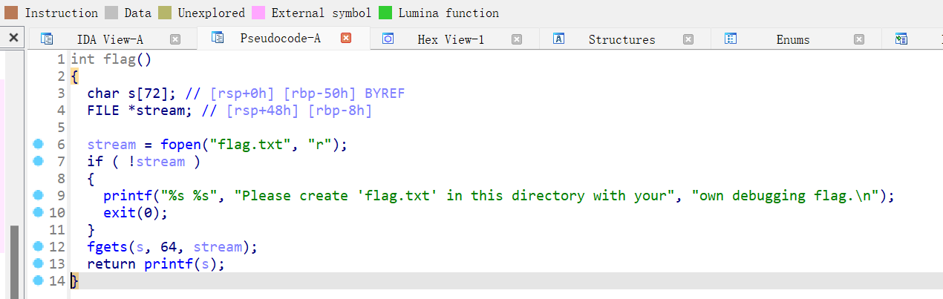Click the partially visible tab icon after Enums
The image size is (943, 299).
[x=901, y=39]
